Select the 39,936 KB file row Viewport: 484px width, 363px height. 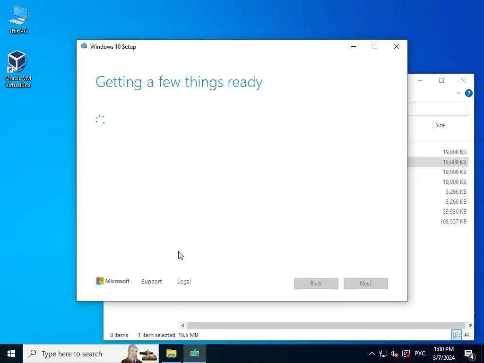click(438, 211)
